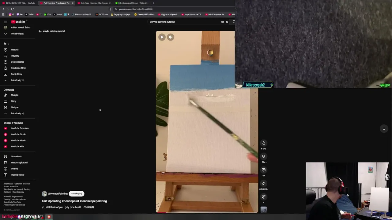This screenshot has width=392, height=220.
Task: Open YouTube Kids in the sidebar
Action: tap(17, 146)
